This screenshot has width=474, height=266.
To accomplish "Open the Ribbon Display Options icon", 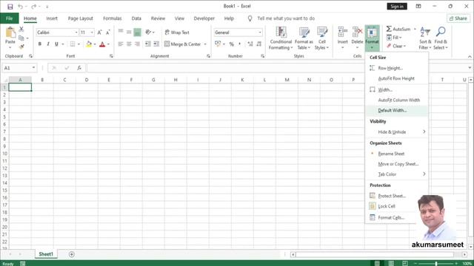I will pyautogui.click(x=418, y=7).
